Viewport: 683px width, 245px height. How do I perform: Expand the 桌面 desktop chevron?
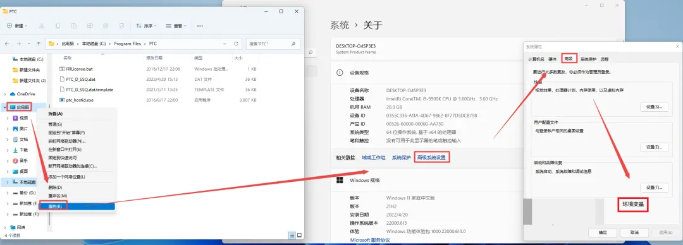click(x=8, y=172)
